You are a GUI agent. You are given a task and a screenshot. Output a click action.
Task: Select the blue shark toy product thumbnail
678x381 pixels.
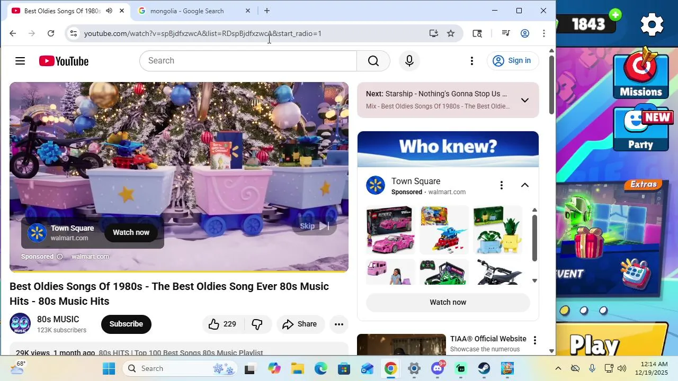pyautogui.click(x=444, y=230)
